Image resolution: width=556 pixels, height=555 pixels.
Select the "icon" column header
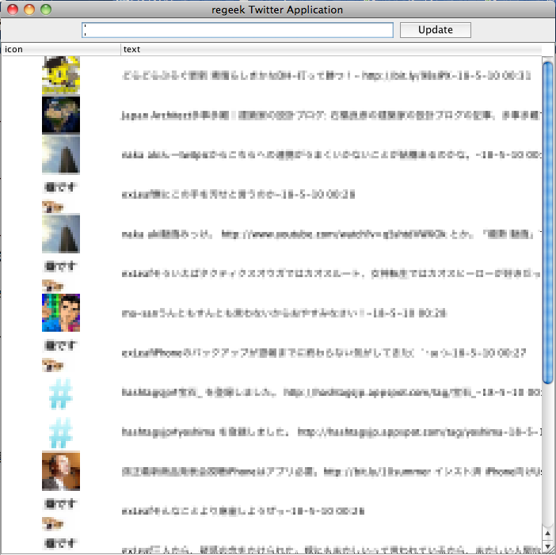pos(61,49)
